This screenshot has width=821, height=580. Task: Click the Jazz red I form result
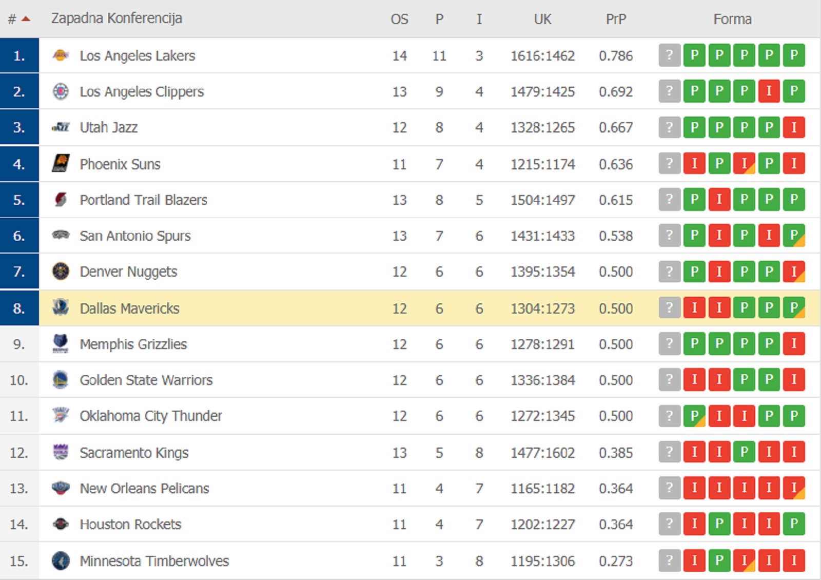(x=794, y=127)
